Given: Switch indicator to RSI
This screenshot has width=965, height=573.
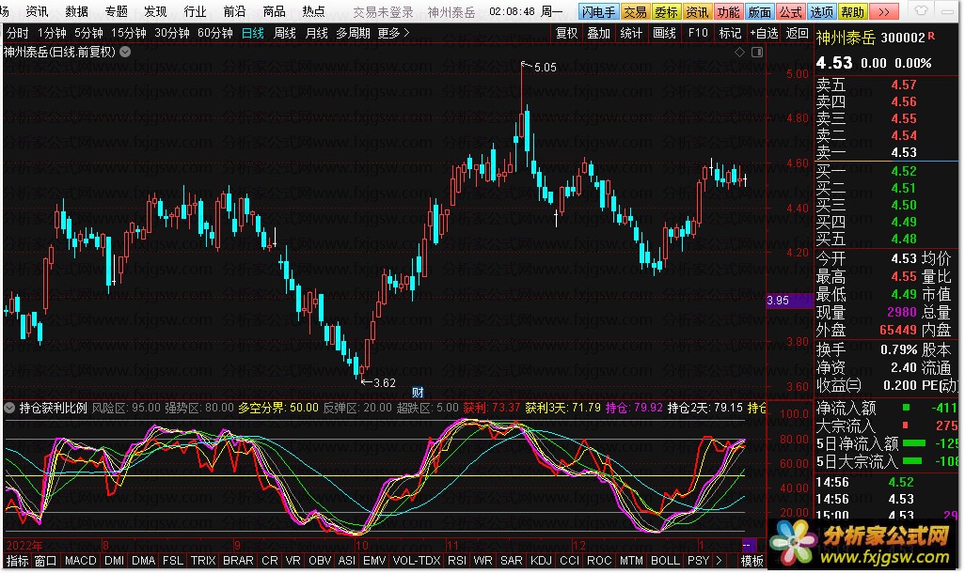Looking at the screenshot, I should (457, 561).
